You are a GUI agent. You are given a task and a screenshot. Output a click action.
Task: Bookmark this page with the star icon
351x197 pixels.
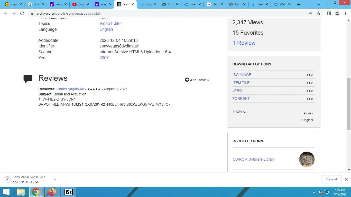tap(319, 13)
